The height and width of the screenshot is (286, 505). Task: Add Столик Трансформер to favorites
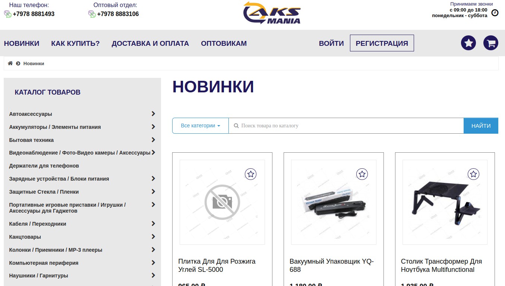(x=473, y=174)
